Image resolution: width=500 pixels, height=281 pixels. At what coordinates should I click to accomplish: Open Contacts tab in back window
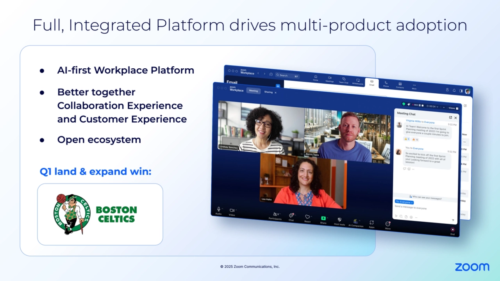click(400, 85)
